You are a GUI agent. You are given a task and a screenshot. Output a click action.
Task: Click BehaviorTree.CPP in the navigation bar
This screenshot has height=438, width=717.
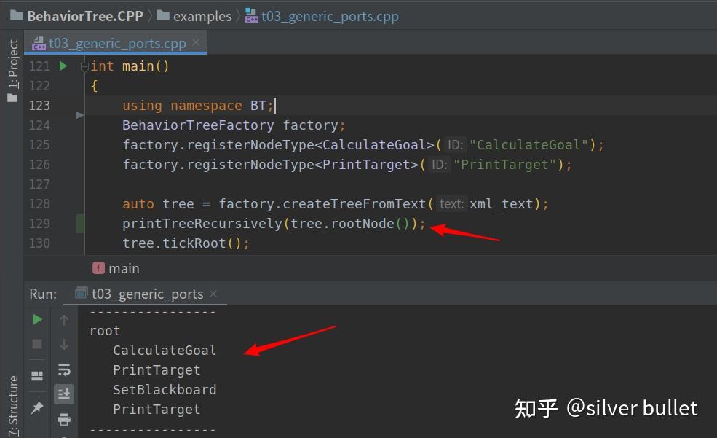coord(84,16)
